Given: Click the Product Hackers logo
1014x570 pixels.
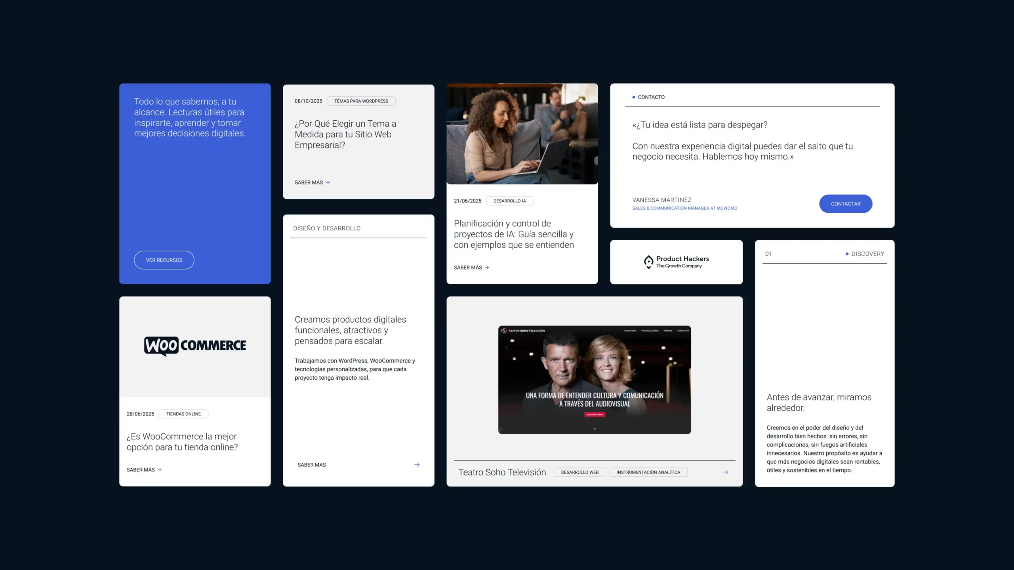Looking at the screenshot, I should [x=676, y=262].
